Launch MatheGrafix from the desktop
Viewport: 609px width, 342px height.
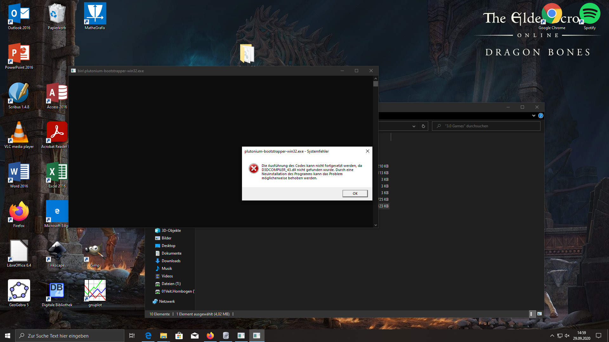tap(95, 16)
